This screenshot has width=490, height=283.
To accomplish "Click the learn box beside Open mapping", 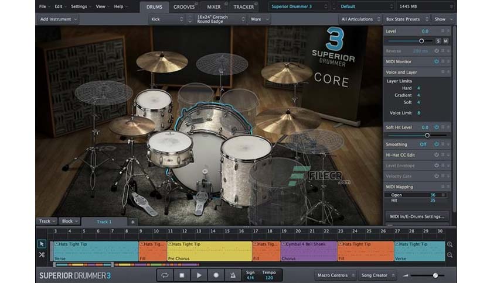I will (x=443, y=195).
